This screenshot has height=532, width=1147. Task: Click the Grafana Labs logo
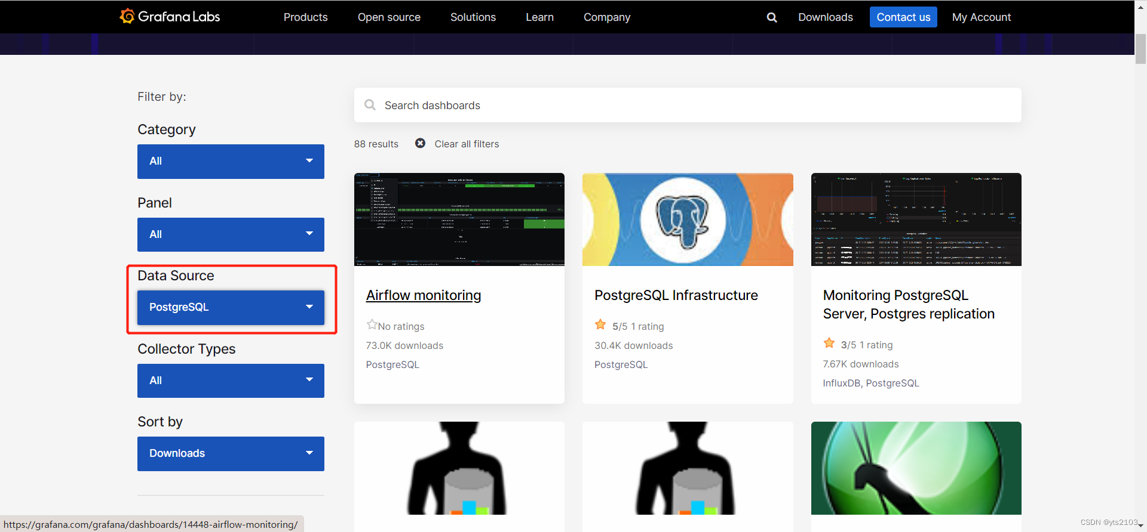point(170,17)
